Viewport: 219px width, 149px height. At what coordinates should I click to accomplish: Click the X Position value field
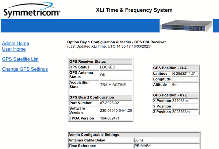tap(185, 101)
